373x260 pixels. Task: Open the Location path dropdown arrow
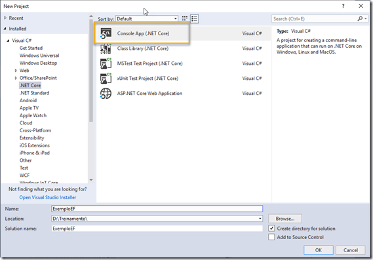click(x=260, y=219)
